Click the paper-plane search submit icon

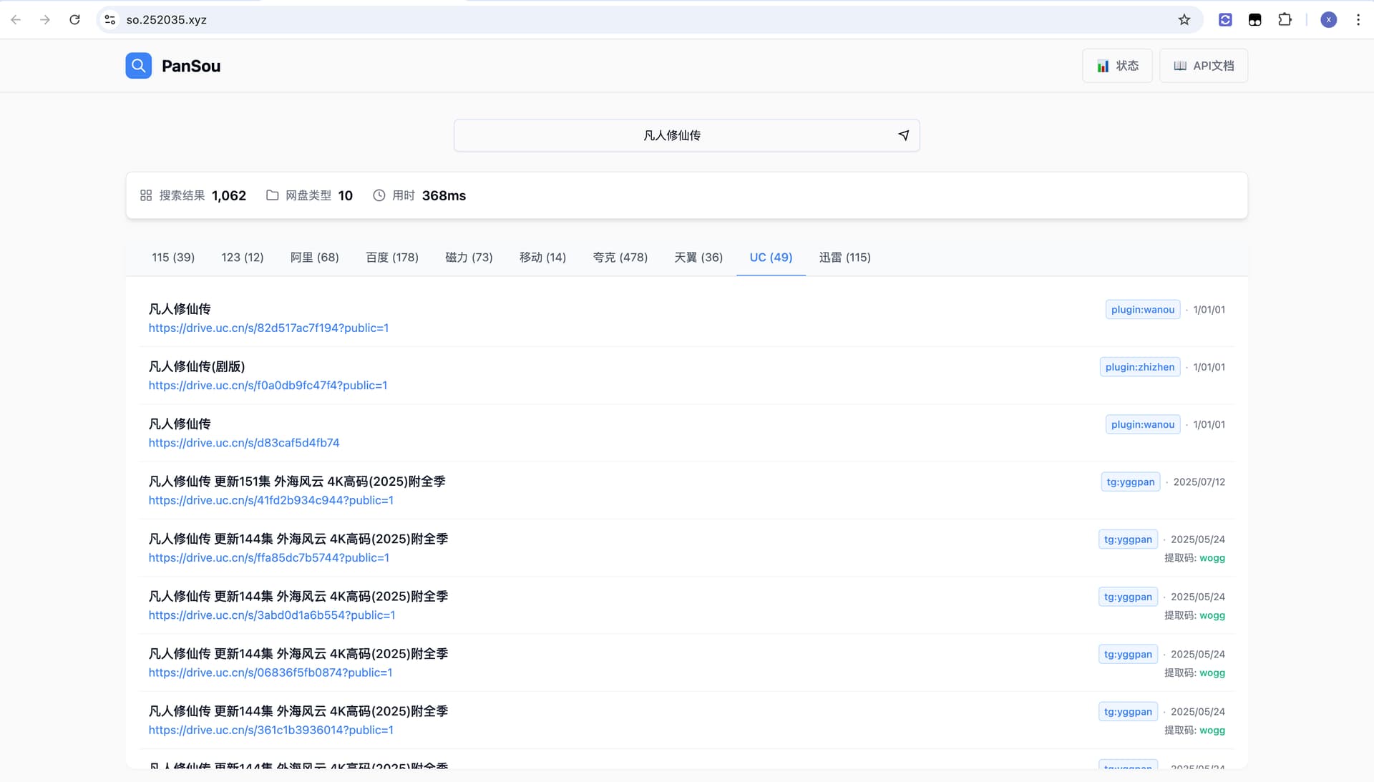[903, 135]
